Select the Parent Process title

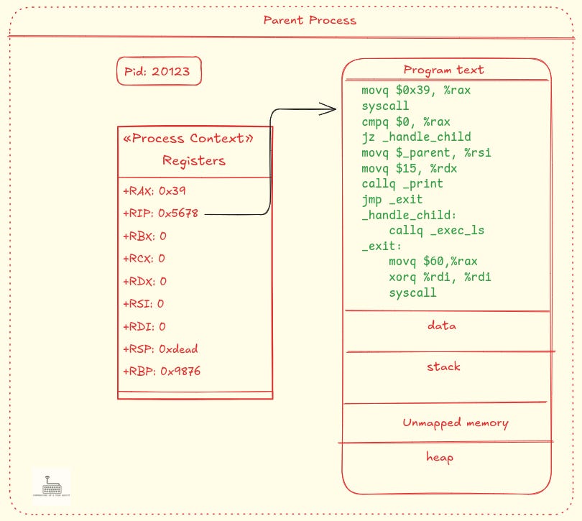click(309, 21)
